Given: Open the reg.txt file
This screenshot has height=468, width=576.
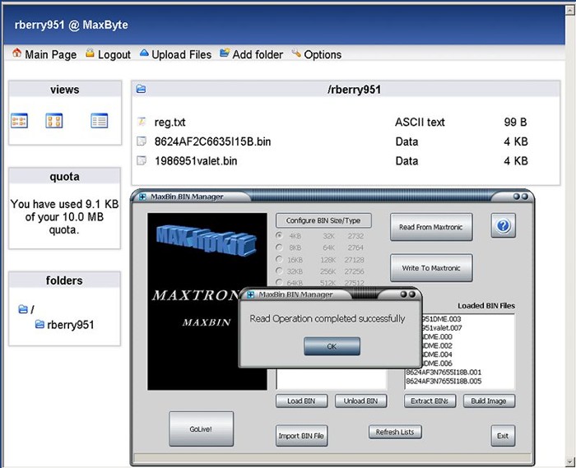Looking at the screenshot, I should pyautogui.click(x=170, y=122).
